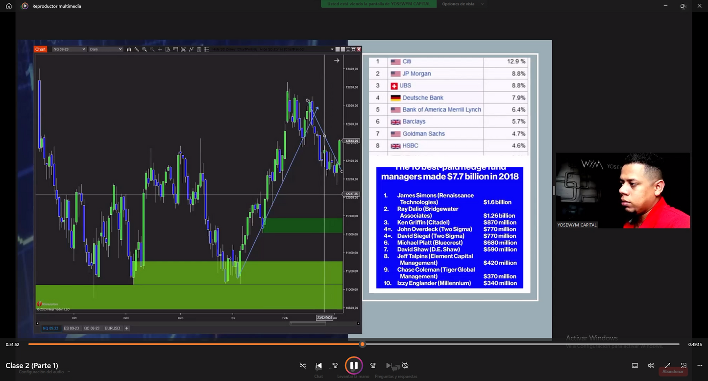The image size is (708, 381).
Task: Open the volume control
Action: click(651, 366)
